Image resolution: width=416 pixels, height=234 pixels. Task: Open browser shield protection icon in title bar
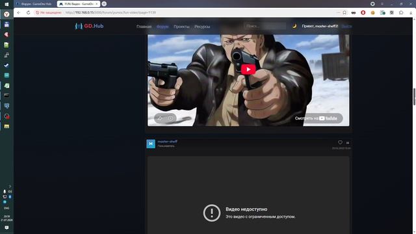(x=372, y=4)
